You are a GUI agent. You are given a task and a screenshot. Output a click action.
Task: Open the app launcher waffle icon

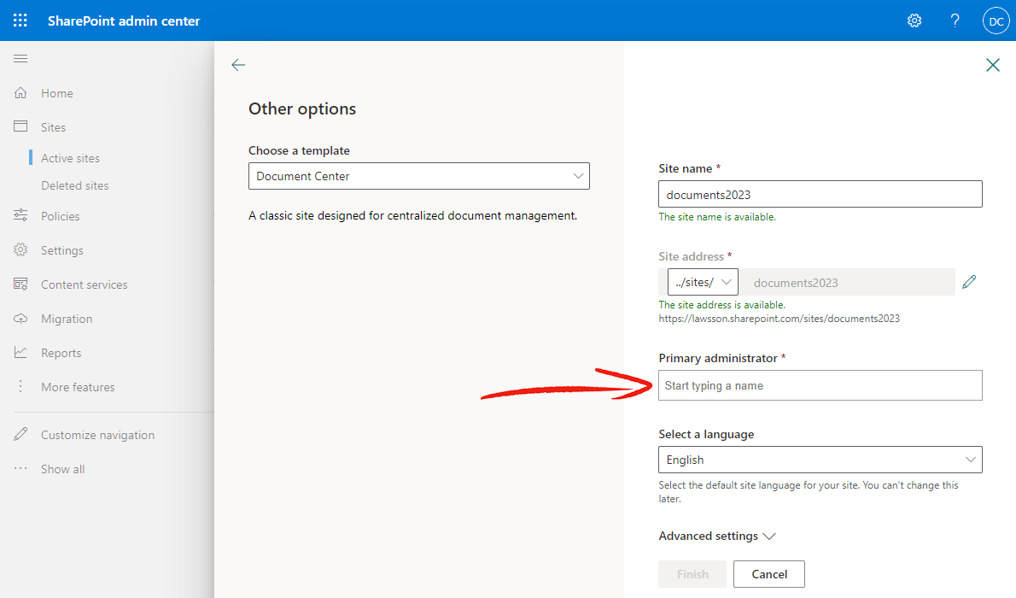[20, 21]
